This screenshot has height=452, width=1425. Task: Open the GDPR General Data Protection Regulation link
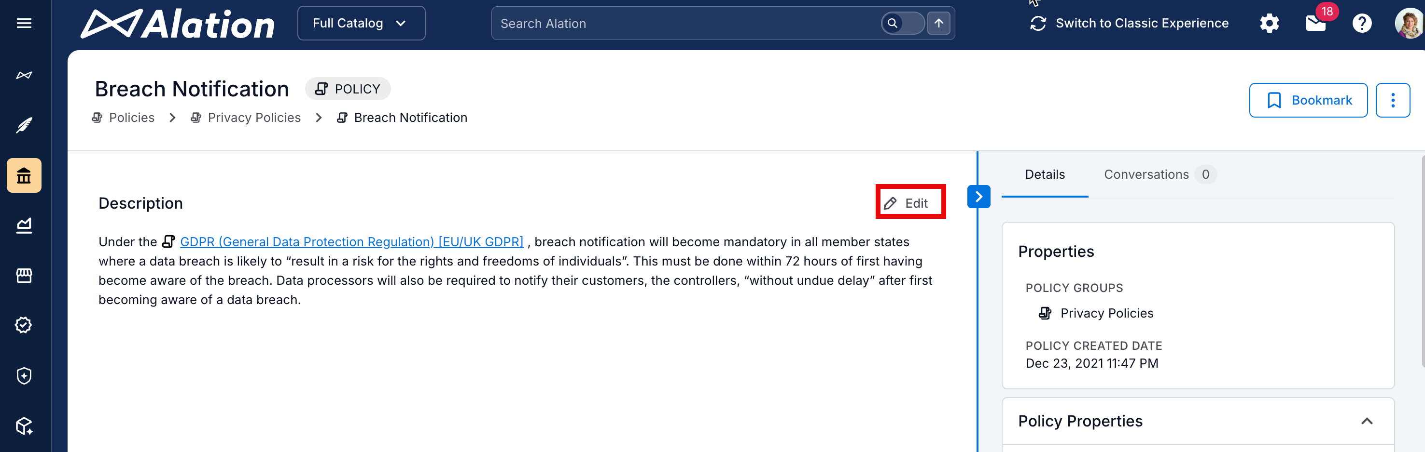click(351, 242)
